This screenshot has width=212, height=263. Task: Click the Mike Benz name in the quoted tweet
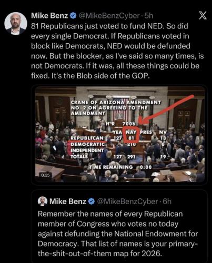tap(68, 201)
